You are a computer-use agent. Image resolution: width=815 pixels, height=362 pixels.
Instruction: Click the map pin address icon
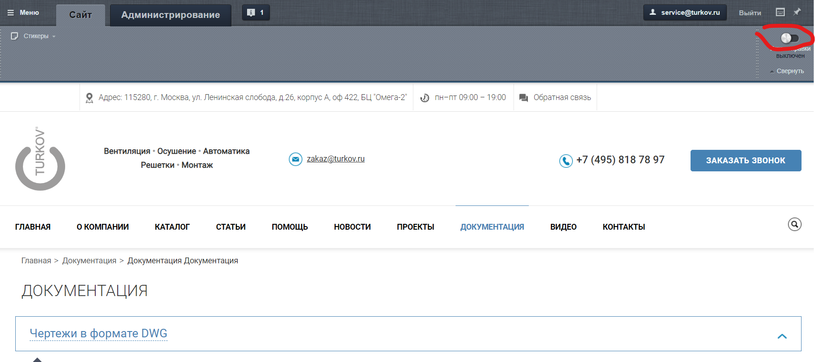[89, 98]
